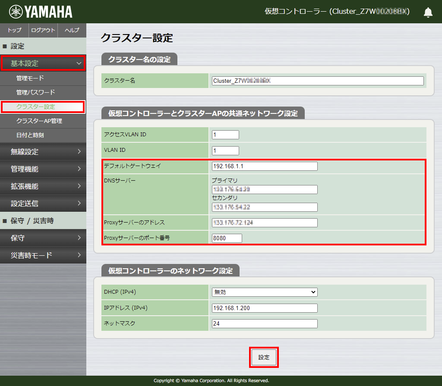Expand the 拡張機能 menu
This screenshot has height=386, width=442.
click(43, 186)
